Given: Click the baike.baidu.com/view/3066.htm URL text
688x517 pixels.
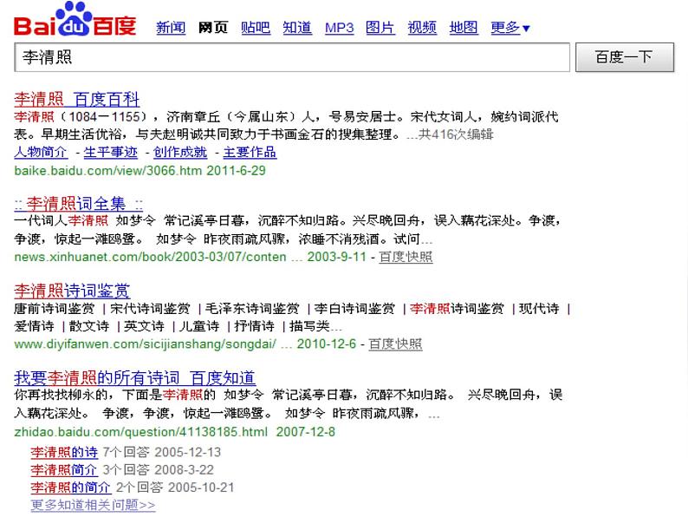Looking at the screenshot, I should pyautogui.click(x=108, y=170).
